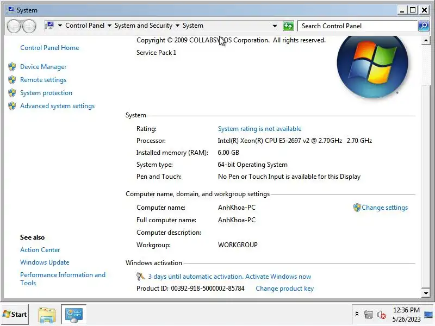Click the Show desktop icon at tray end
The width and height of the screenshot is (435, 326).
428,315
